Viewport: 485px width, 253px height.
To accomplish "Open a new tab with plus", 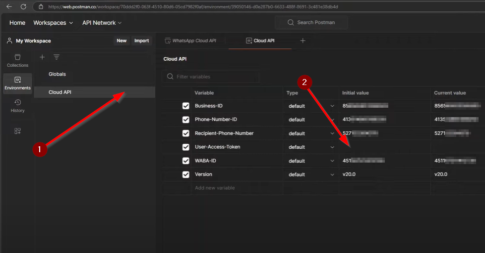I will click(303, 41).
